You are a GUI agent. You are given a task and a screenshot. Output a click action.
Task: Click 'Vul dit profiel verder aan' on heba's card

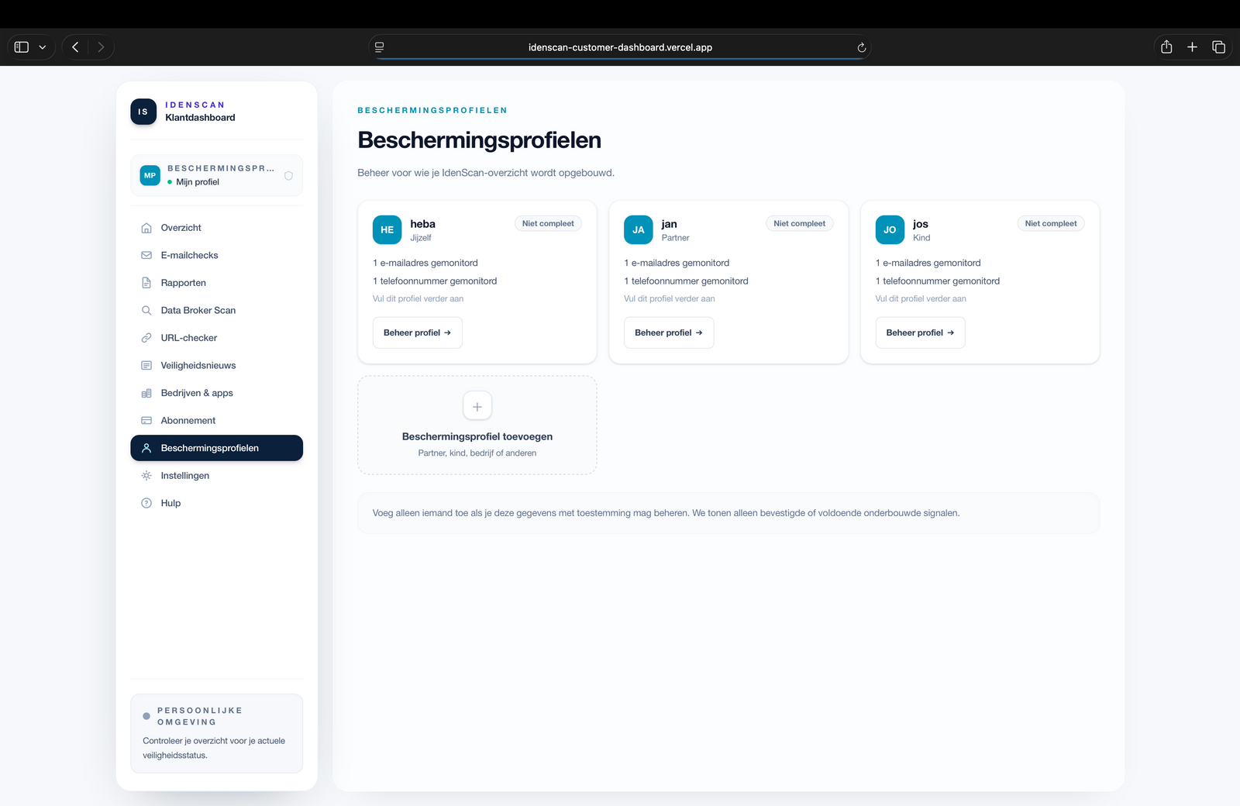click(x=418, y=298)
